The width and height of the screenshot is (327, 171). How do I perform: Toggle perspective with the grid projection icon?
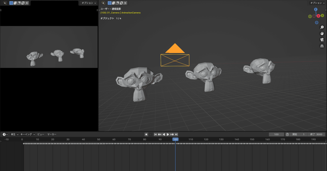(322, 46)
